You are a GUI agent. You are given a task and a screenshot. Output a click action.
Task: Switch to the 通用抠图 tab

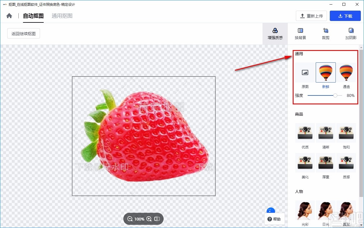pos(62,16)
